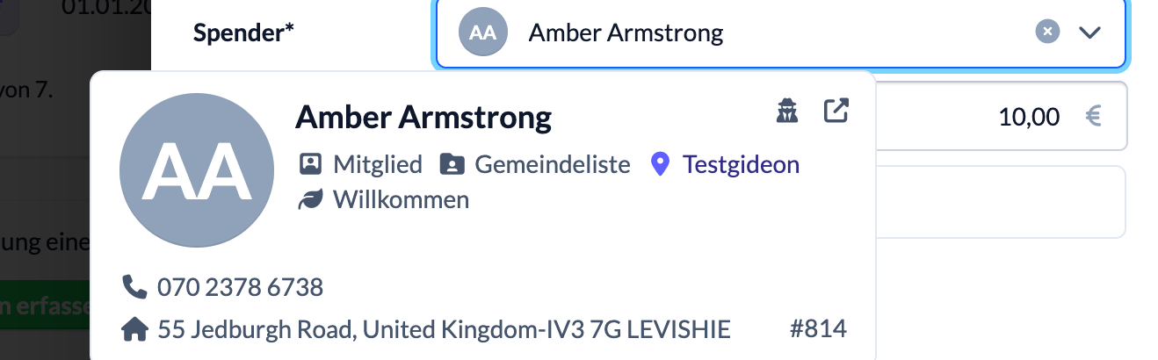
Task: Click the small AA avatar in the Spender field
Action: [483, 33]
